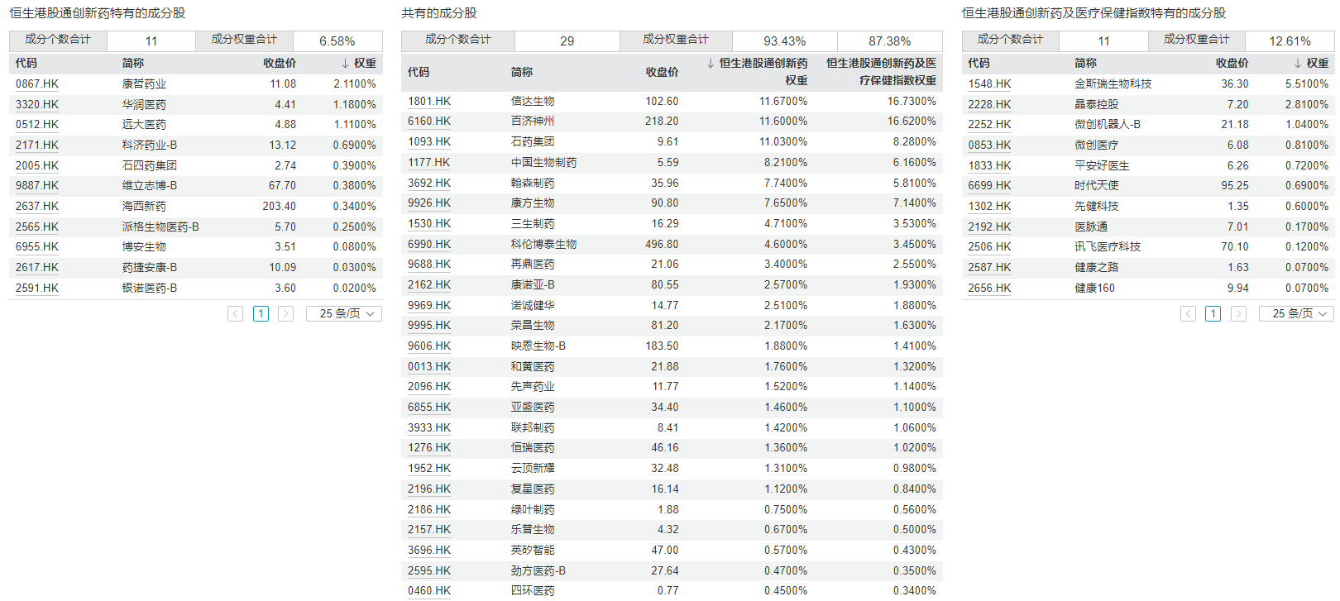The image size is (1340, 601).
Task: Open stock code 1093.HK link
Action: 429,142
